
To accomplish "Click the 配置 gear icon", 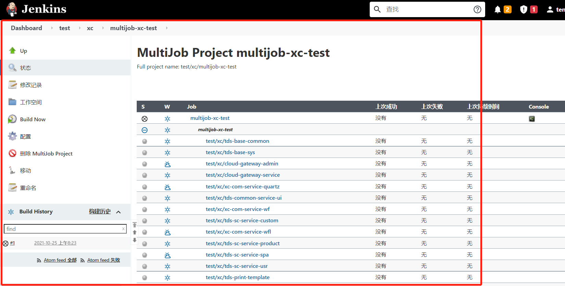I will click(12, 136).
